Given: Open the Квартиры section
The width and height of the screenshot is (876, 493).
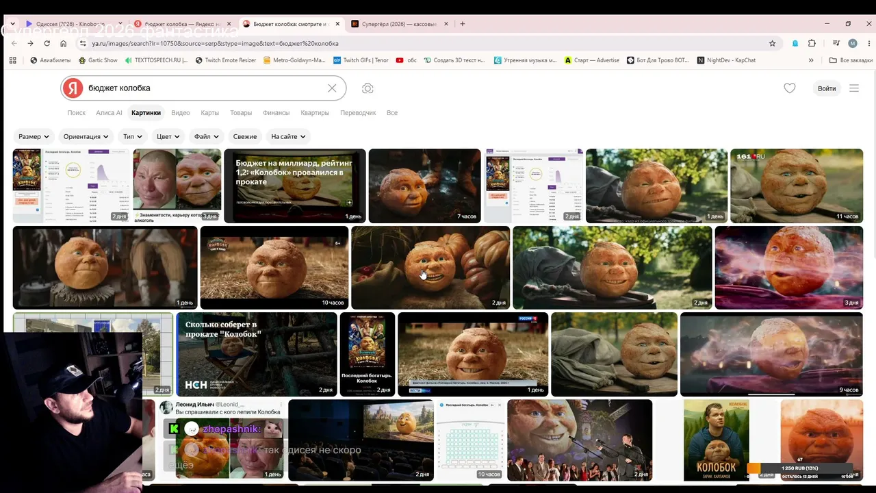Looking at the screenshot, I should 315,113.
